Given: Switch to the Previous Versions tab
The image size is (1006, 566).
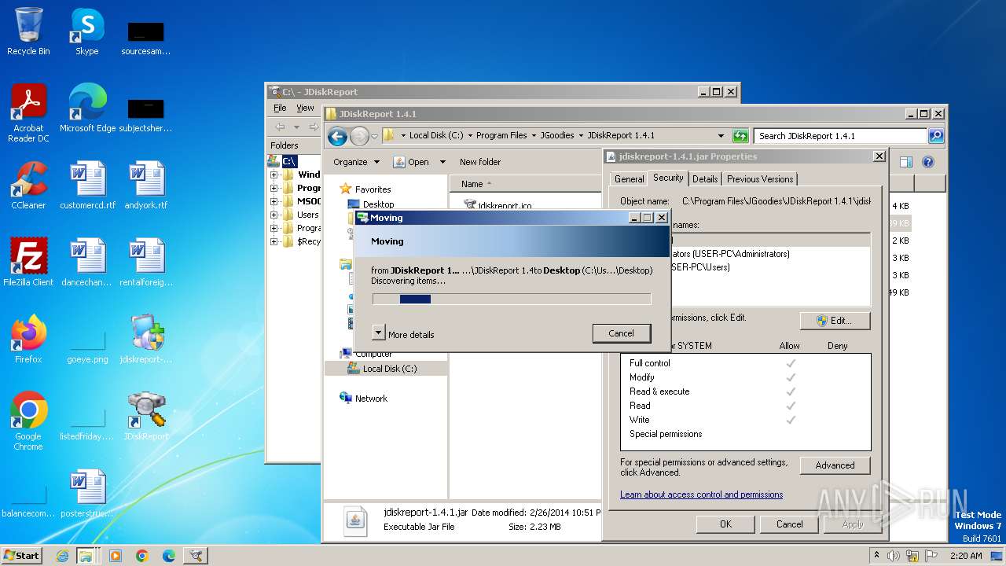Looking at the screenshot, I should pyautogui.click(x=760, y=179).
